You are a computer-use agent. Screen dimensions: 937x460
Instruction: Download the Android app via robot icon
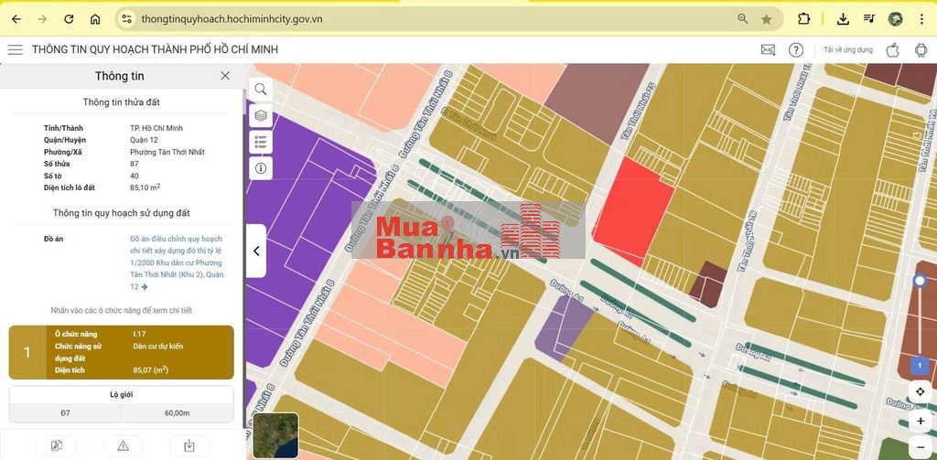(921, 49)
